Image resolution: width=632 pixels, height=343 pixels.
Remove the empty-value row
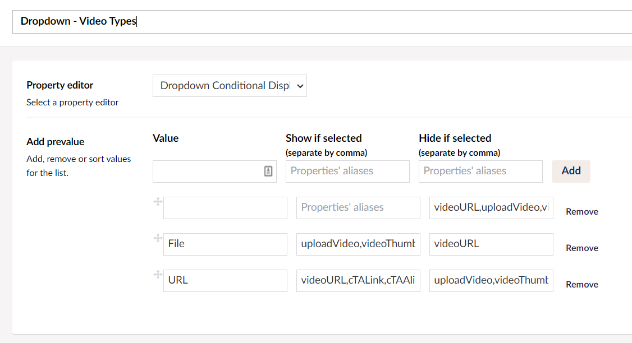click(582, 212)
